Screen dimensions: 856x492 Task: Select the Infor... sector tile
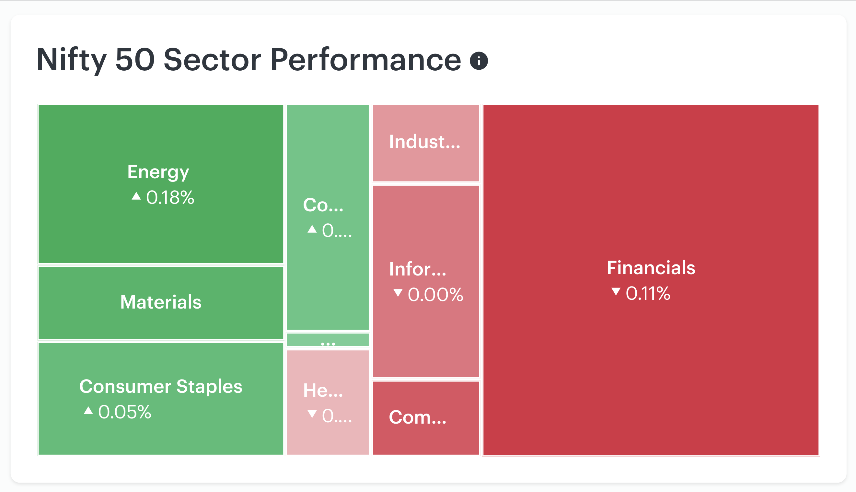[x=426, y=281]
